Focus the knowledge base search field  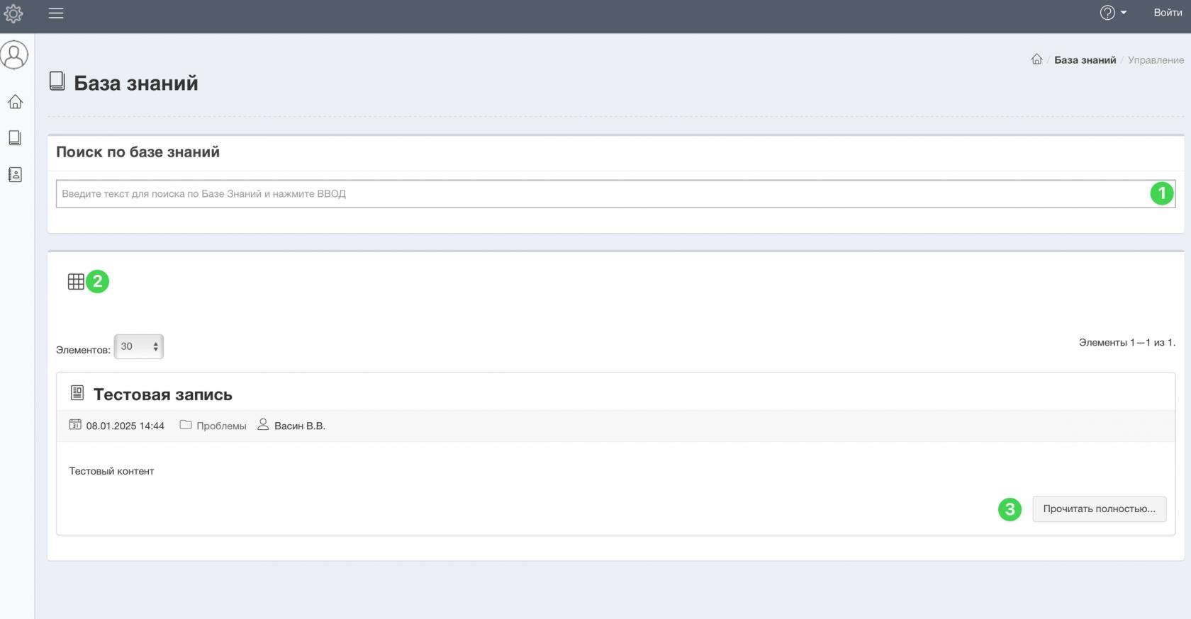(603, 194)
